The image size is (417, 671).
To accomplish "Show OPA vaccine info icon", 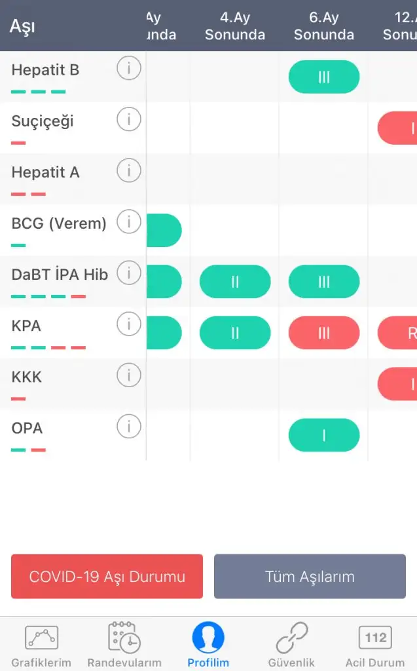I will [x=129, y=427].
